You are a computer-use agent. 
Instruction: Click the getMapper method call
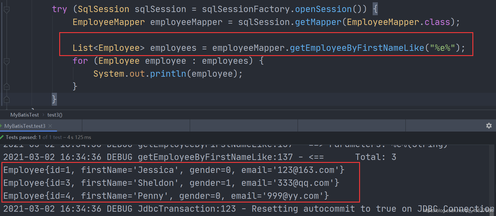click(x=318, y=22)
